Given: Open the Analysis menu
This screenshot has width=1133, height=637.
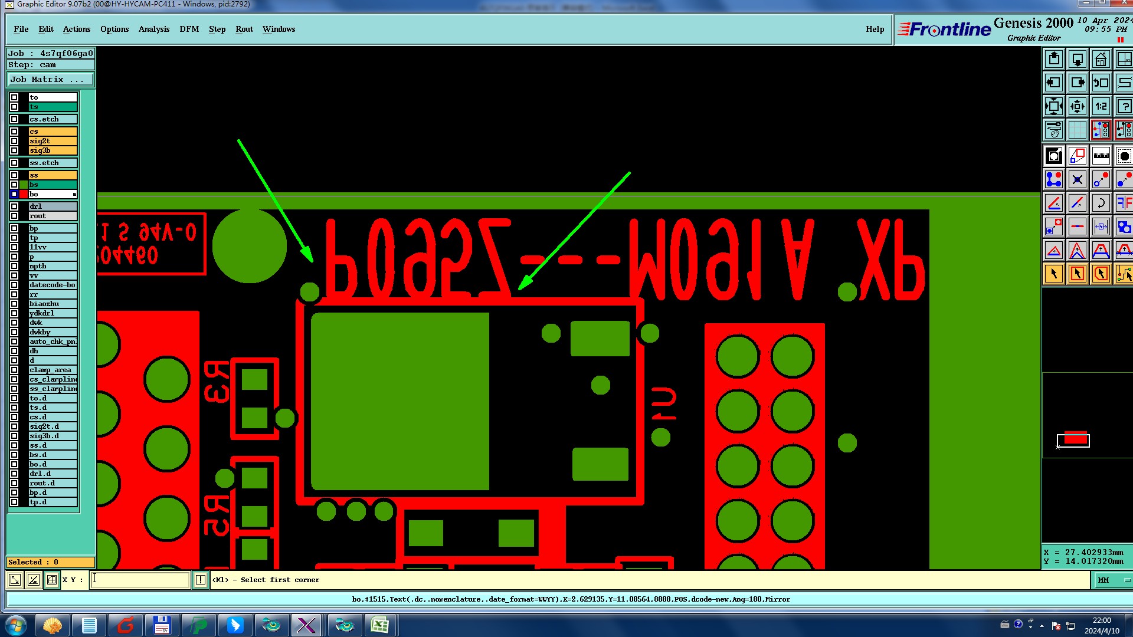Looking at the screenshot, I should (153, 29).
